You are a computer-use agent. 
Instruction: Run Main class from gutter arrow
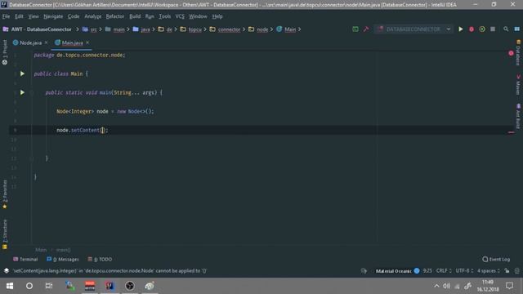(x=22, y=73)
